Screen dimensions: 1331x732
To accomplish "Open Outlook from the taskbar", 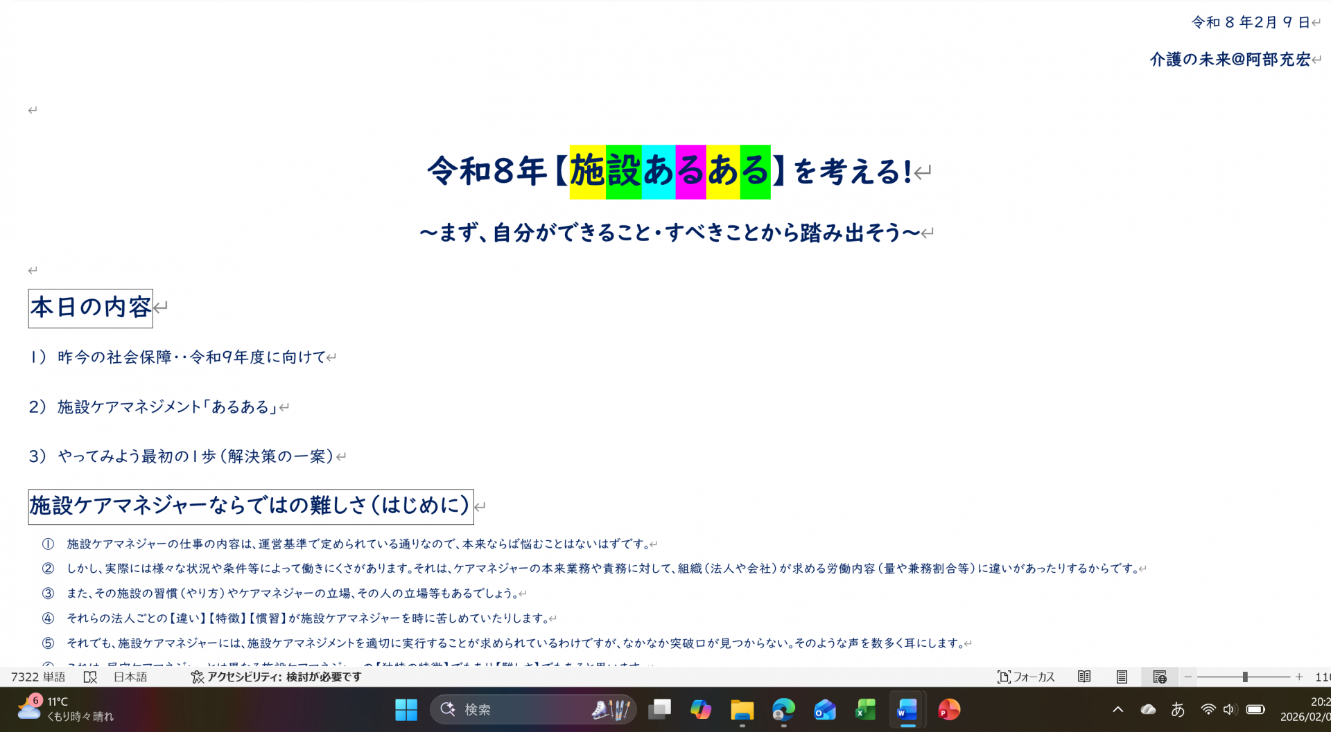I will pyautogui.click(x=824, y=709).
